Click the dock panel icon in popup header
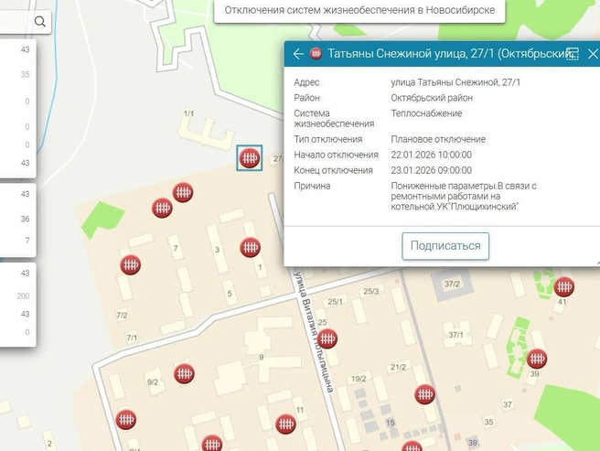 pos(573,54)
